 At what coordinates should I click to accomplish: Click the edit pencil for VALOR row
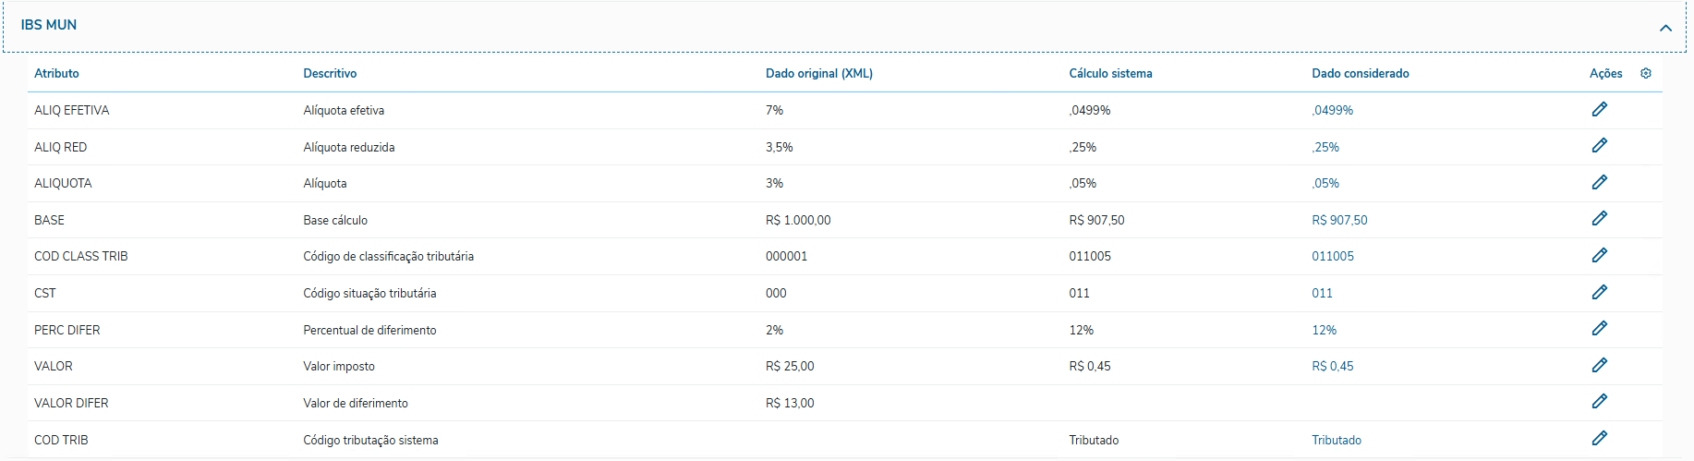click(x=1600, y=365)
